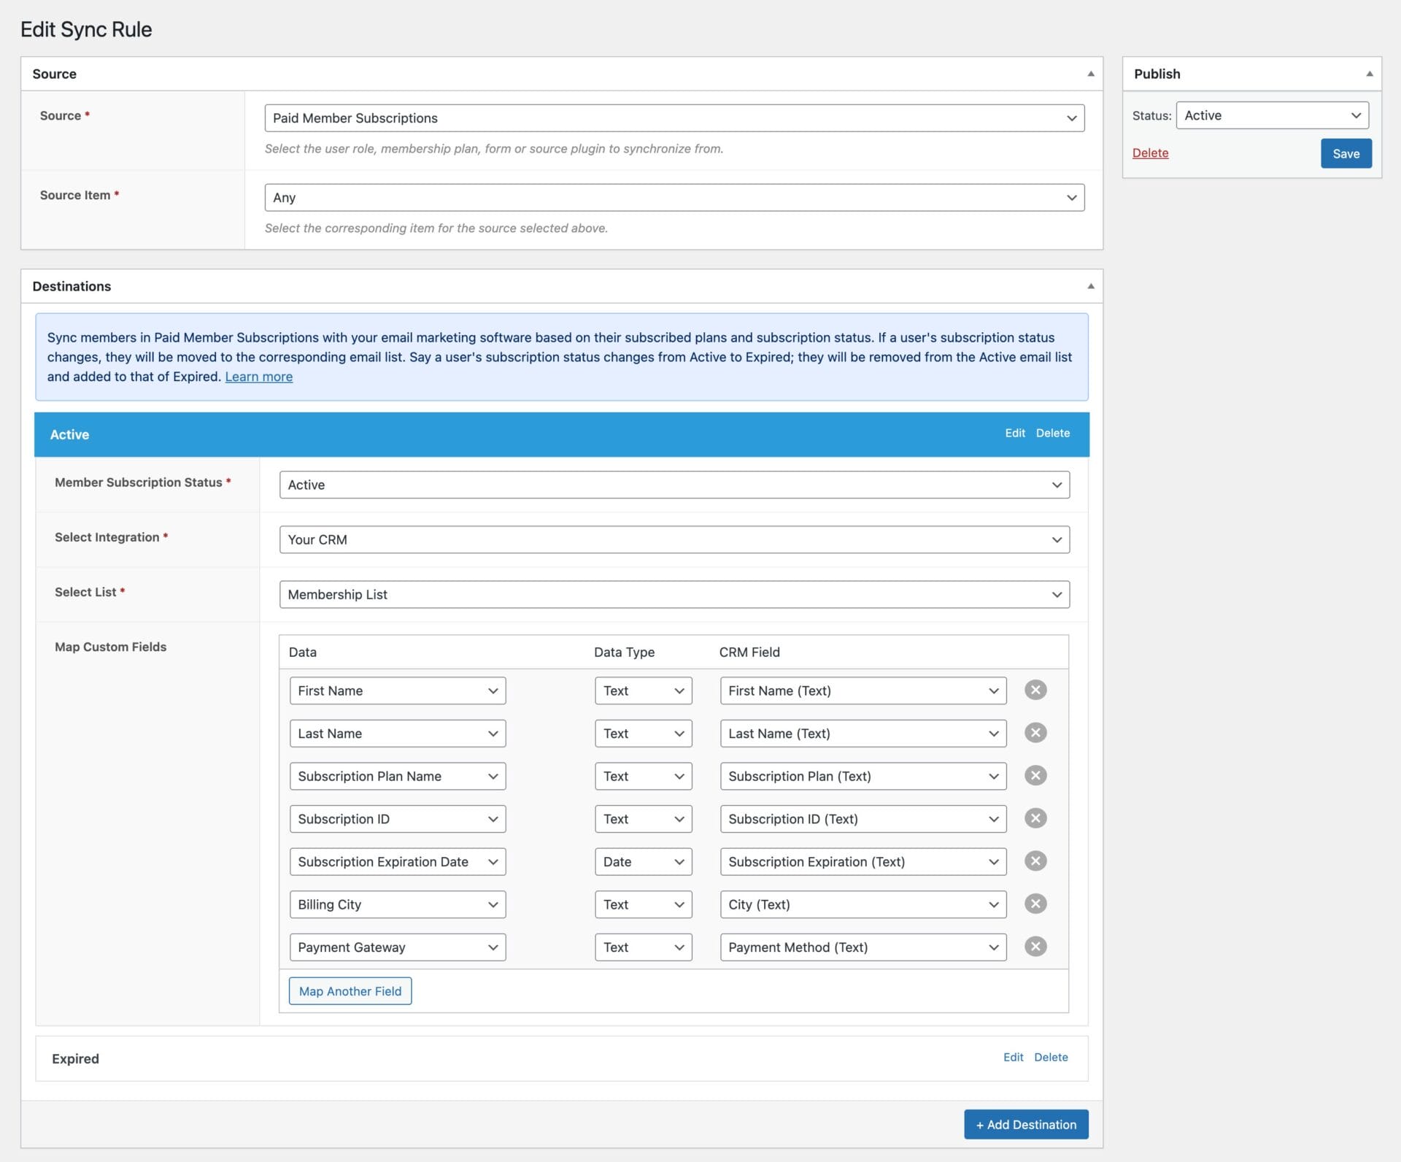1401x1162 pixels.
Task: Change the Payment Gateway data dropdown
Action: [398, 947]
